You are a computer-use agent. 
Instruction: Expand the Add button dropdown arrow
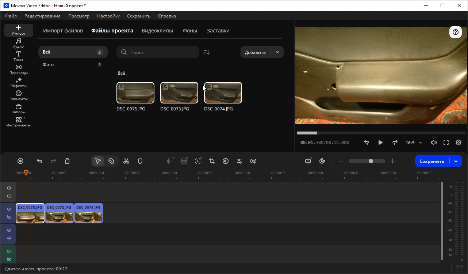pos(277,52)
